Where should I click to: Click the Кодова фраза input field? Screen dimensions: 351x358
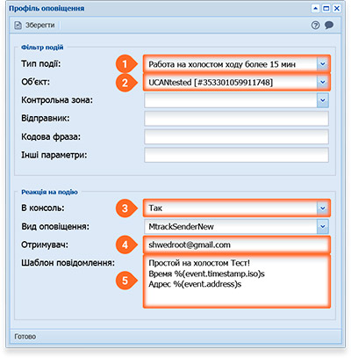pyautogui.click(x=236, y=136)
